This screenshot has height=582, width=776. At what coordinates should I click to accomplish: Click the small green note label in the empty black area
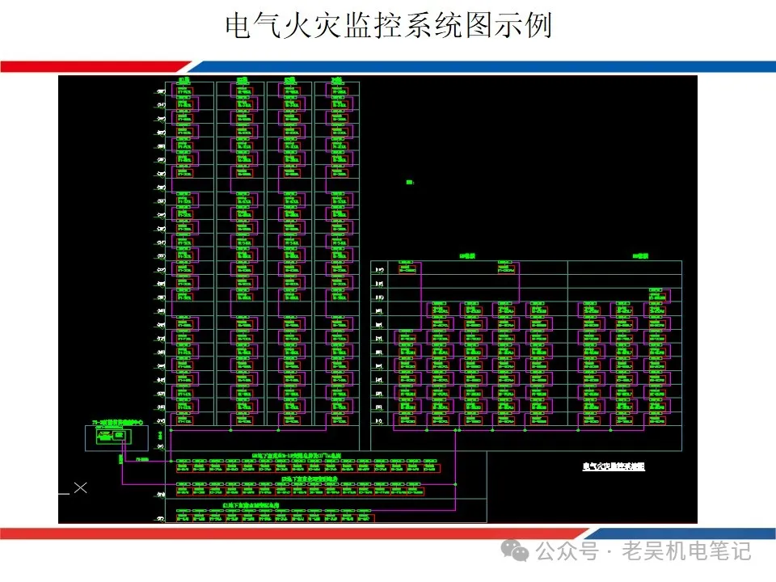click(x=410, y=183)
